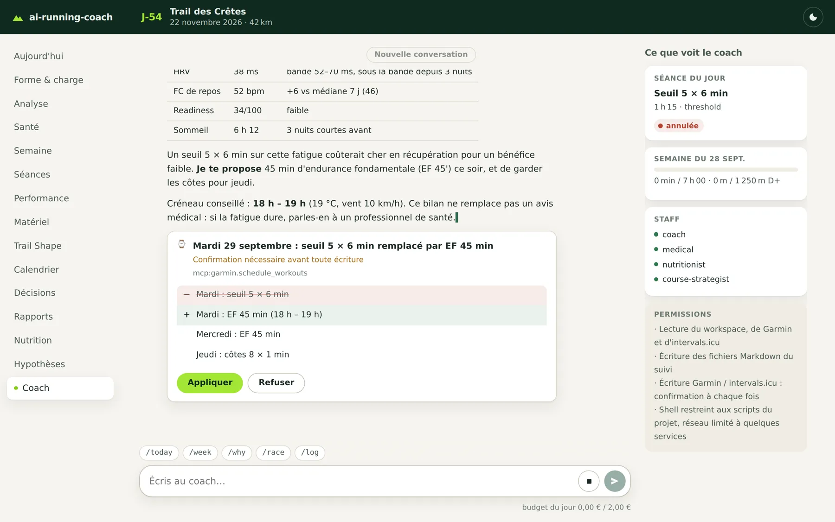Click Refuser to reject the change
This screenshot has width=835, height=522.
click(x=276, y=382)
